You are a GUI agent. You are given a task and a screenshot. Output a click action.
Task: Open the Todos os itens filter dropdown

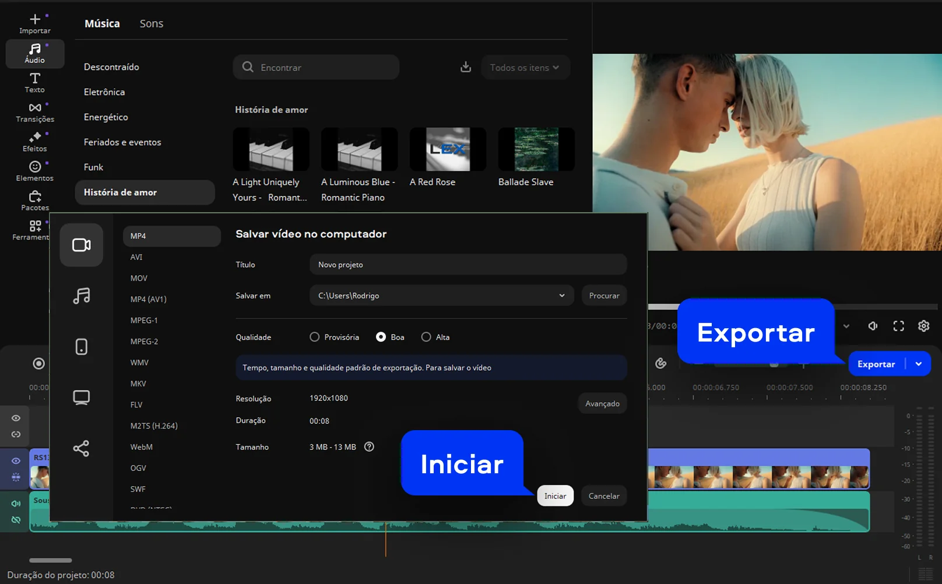tap(525, 68)
